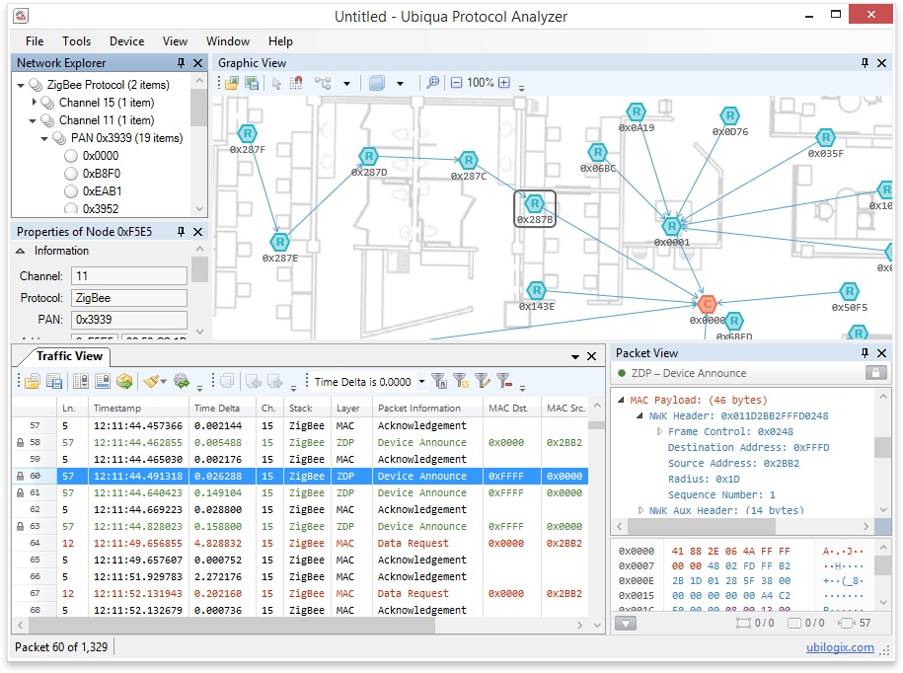
Task: Select the pointer tool in Graphic View
Action: (x=277, y=83)
